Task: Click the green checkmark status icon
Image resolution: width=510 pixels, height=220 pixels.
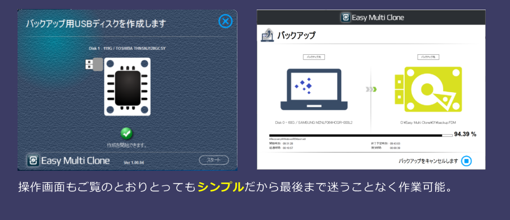Action: (126, 133)
